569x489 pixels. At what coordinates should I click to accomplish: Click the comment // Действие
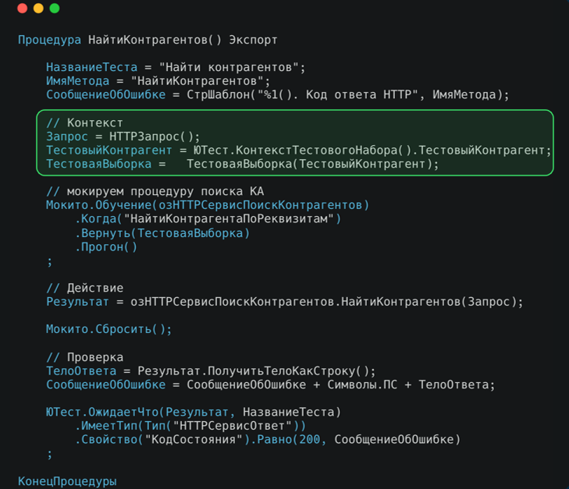pyautogui.click(x=84, y=289)
